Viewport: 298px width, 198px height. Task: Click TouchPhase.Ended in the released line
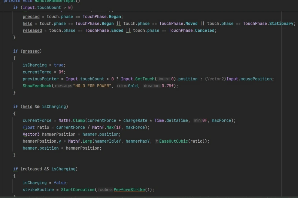click(104, 31)
